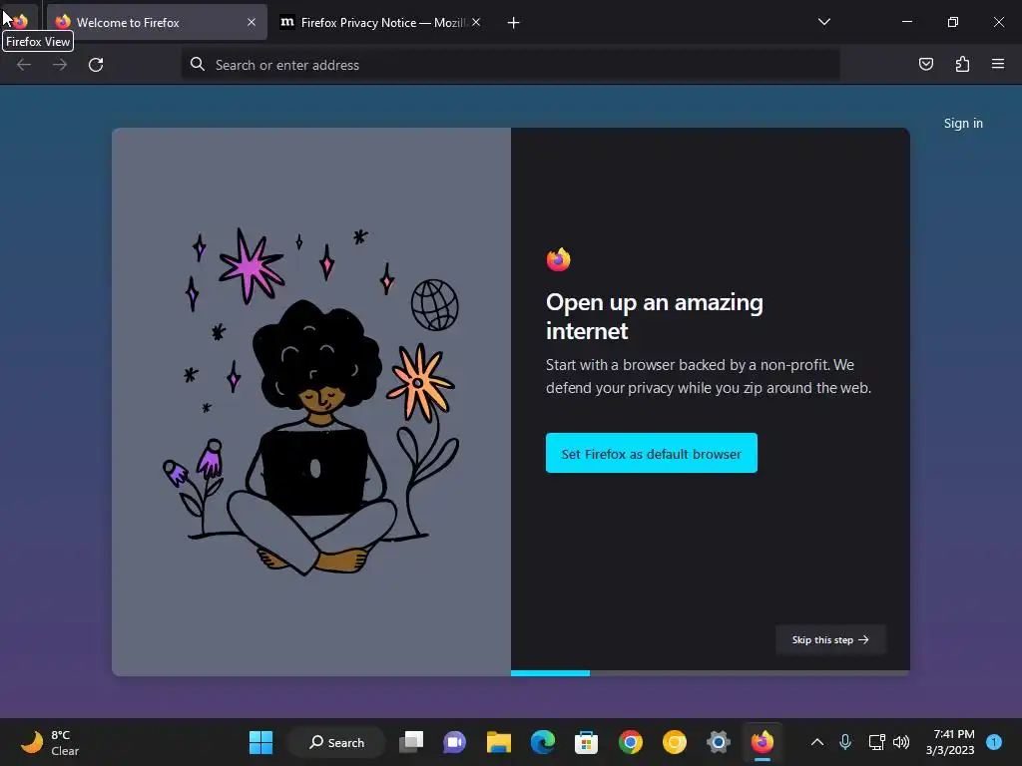Screen dimensions: 1022x766
Task: Open Save to Pocket icon
Action: tap(925, 64)
